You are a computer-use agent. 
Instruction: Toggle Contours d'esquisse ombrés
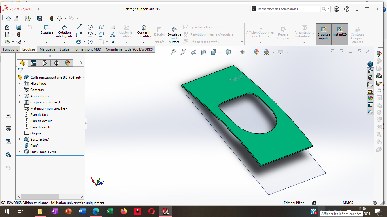click(358, 35)
